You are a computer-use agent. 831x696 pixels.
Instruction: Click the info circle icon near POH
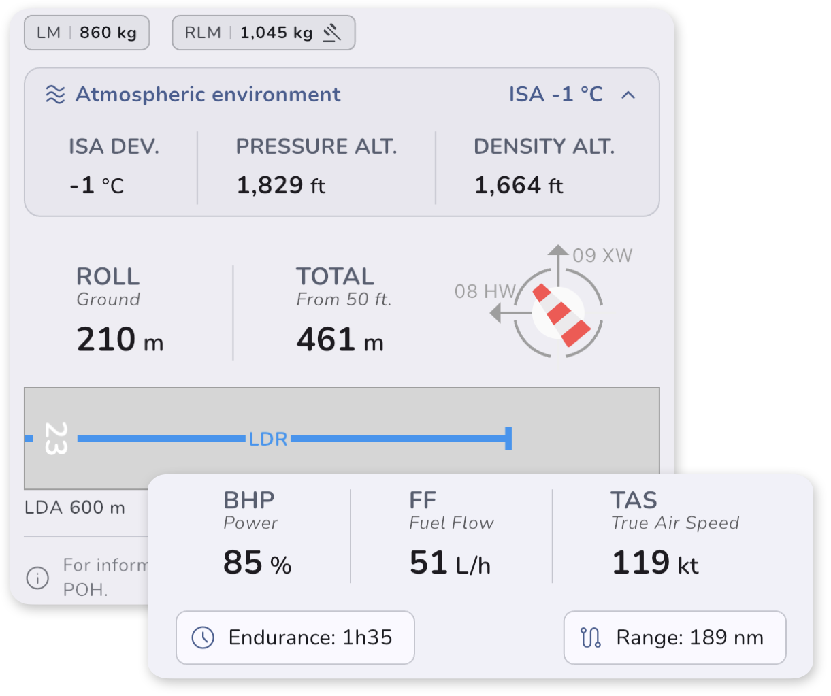tap(37, 578)
